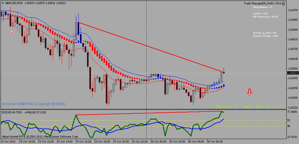
Task: Click the fxcruiser HAMA PAD indicator label
Action: 33,104
